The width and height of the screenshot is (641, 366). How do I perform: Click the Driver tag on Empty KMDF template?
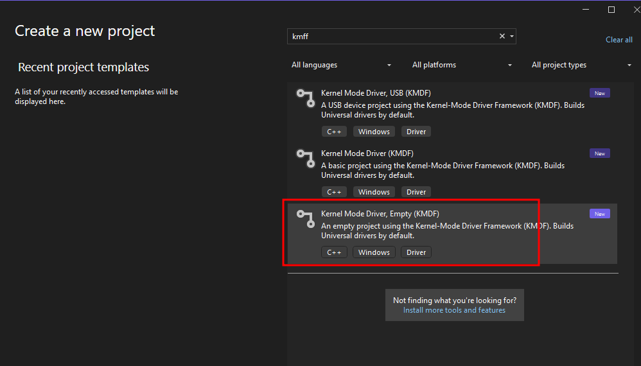[x=416, y=252]
